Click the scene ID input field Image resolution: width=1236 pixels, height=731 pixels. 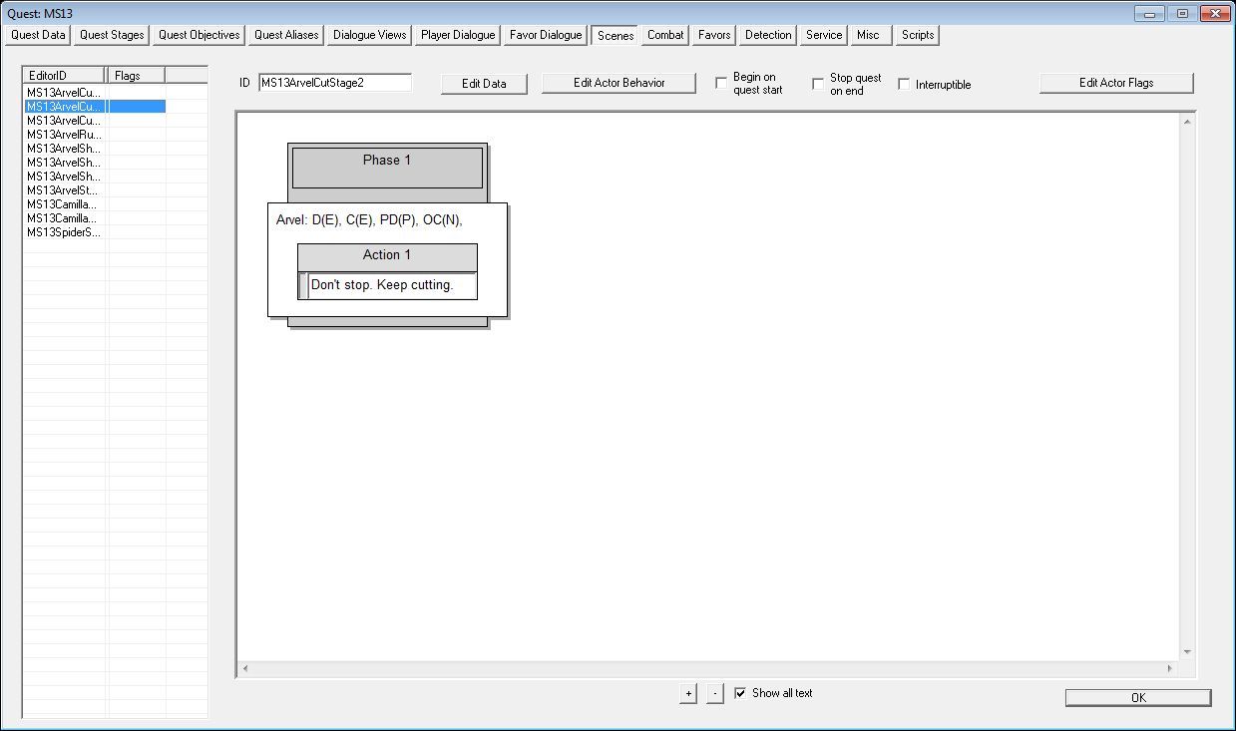tap(335, 83)
